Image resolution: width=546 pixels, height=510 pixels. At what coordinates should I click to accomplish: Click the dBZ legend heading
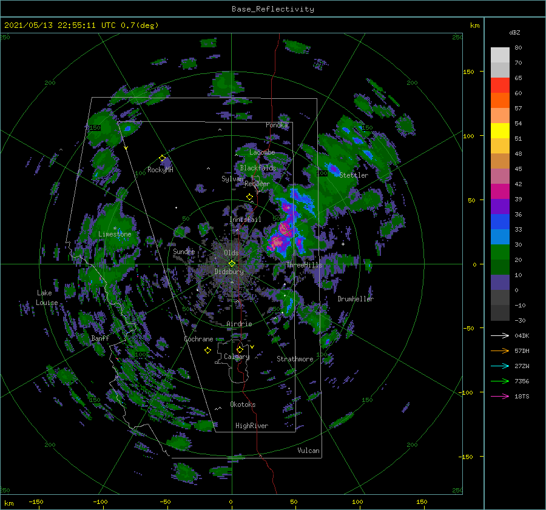pyautogui.click(x=514, y=32)
